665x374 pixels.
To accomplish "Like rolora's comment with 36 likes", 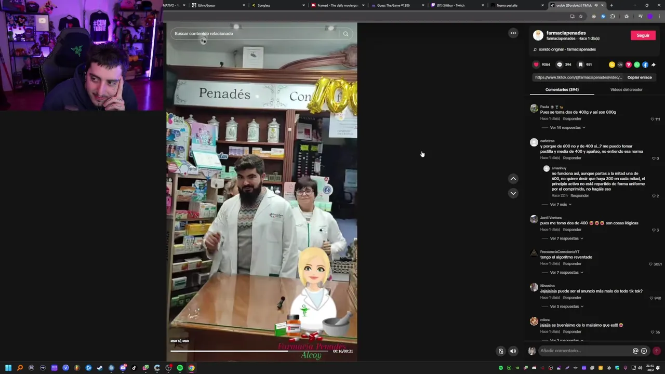I will click(653, 332).
